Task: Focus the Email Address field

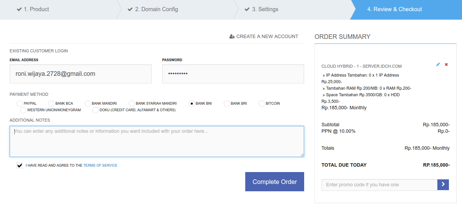Action: (x=80, y=74)
